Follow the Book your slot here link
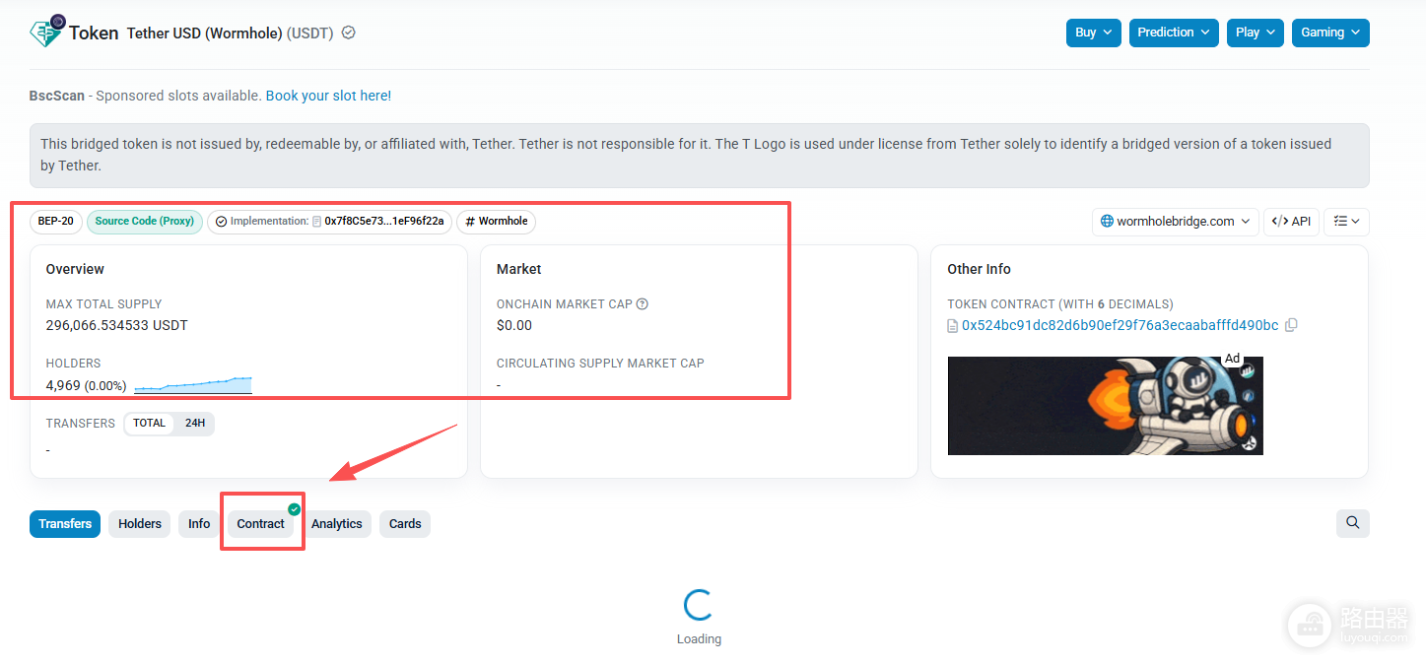 [328, 96]
